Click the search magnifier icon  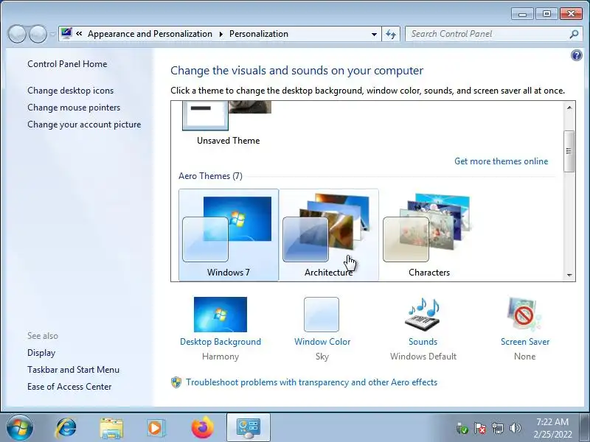coord(574,34)
